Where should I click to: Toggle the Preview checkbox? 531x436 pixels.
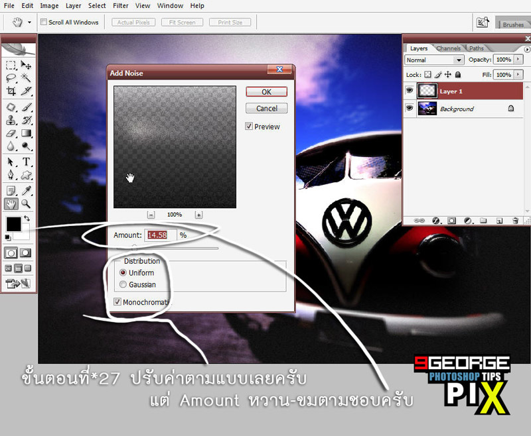coord(249,127)
